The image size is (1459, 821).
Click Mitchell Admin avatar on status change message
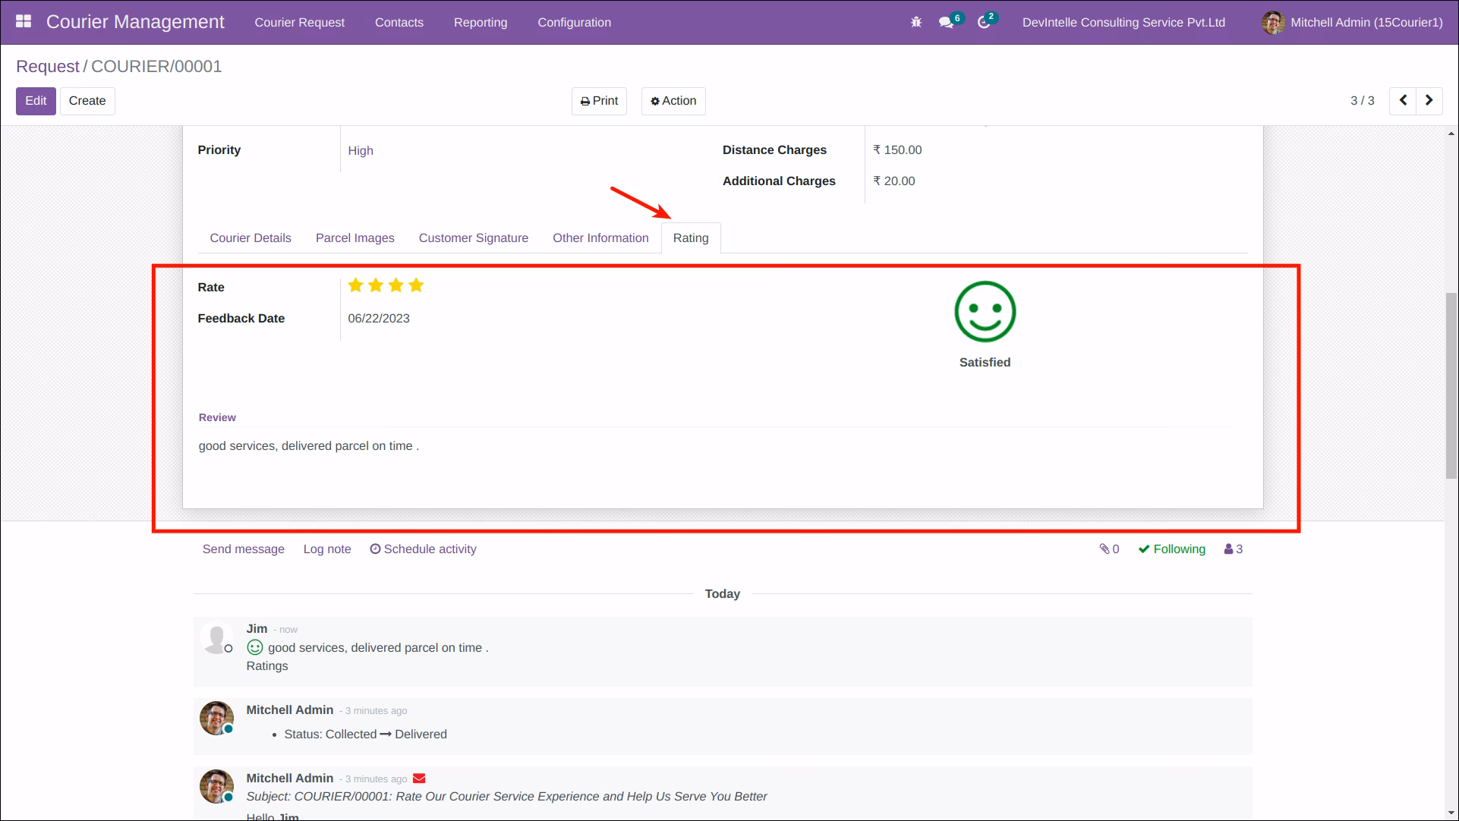(216, 718)
